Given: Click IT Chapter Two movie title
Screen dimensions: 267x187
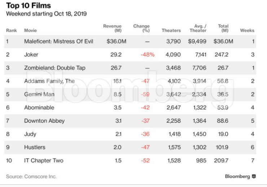Looking at the screenshot, I should (x=43, y=160).
